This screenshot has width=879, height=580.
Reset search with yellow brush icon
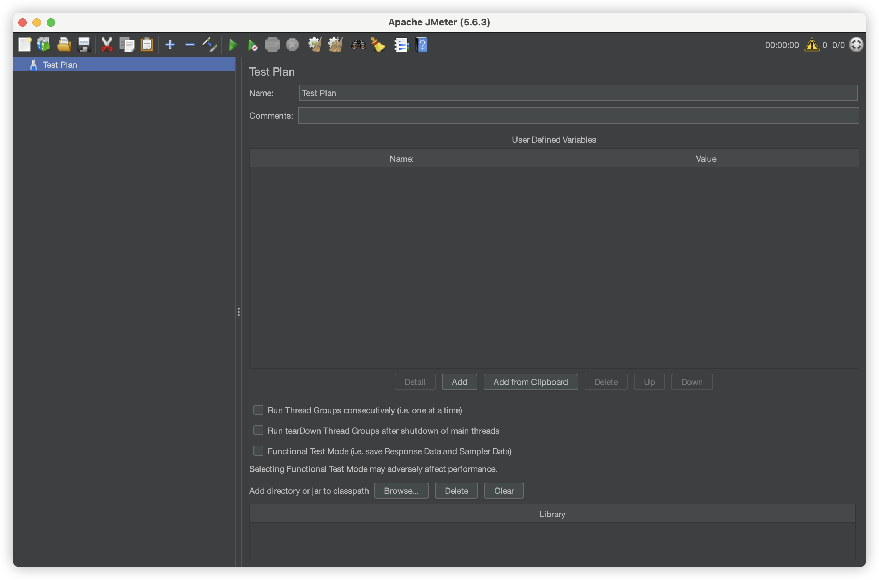pos(378,45)
